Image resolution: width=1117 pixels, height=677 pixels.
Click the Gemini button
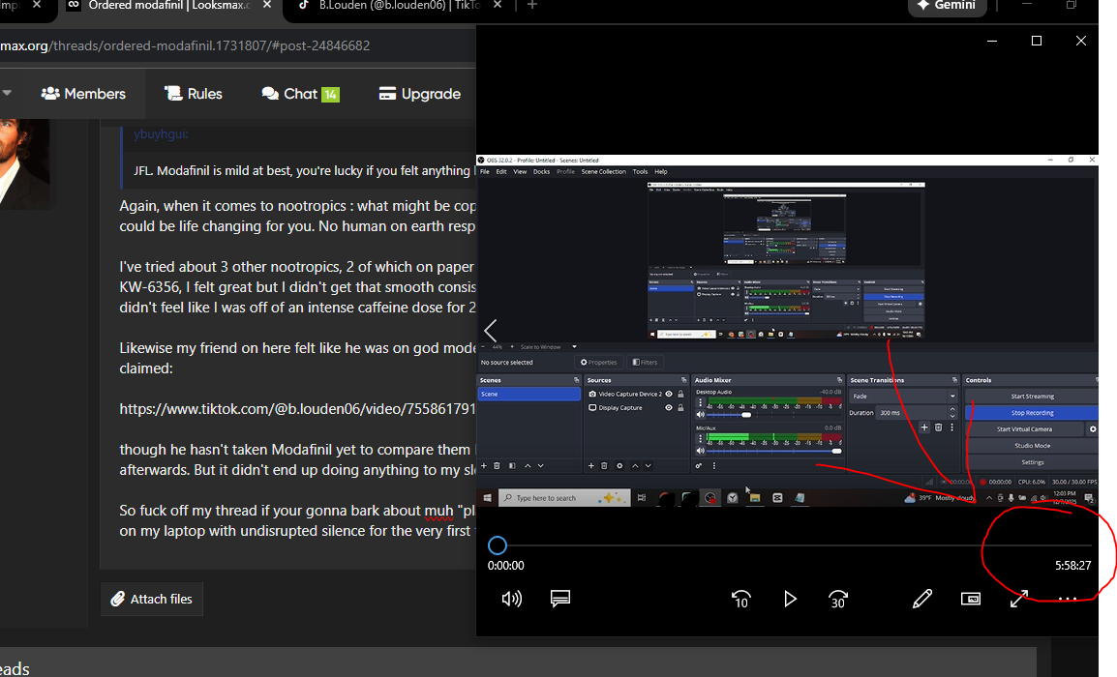pyautogui.click(x=947, y=6)
